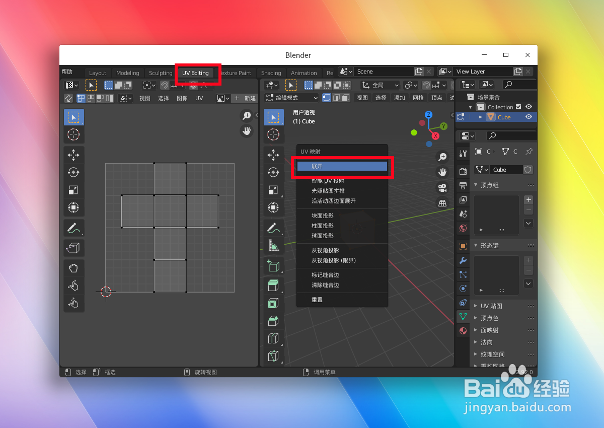Viewport: 604px width, 428px height.
Task: Open the 编辑模式 mode dropdown
Action: [x=292, y=98]
